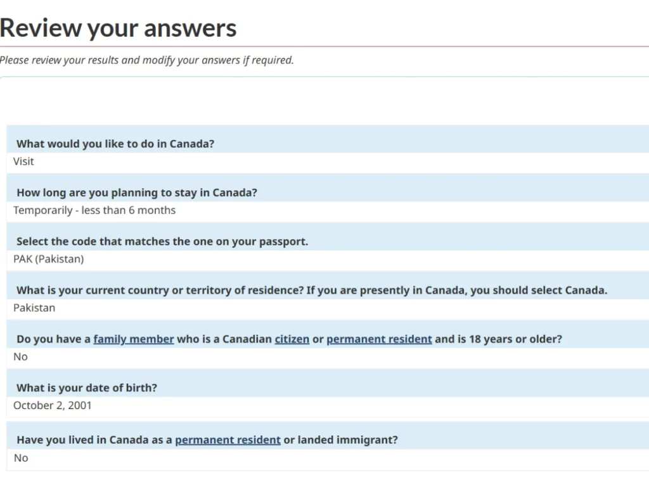Select the "Temporarily - less than 6 months" answer
Screen dimensions: 649x487
pos(94,210)
